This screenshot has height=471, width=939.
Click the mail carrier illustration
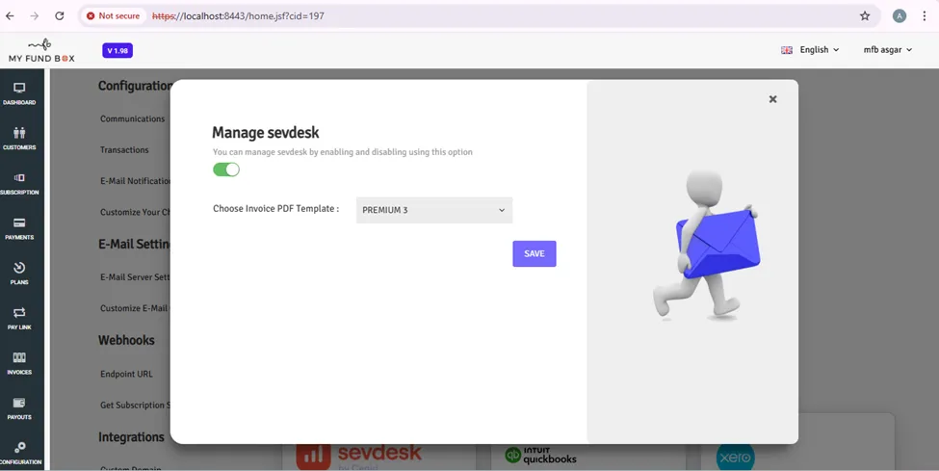pyautogui.click(x=707, y=246)
